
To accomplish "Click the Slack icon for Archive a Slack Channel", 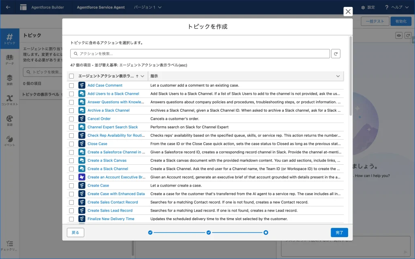I will (82, 110).
